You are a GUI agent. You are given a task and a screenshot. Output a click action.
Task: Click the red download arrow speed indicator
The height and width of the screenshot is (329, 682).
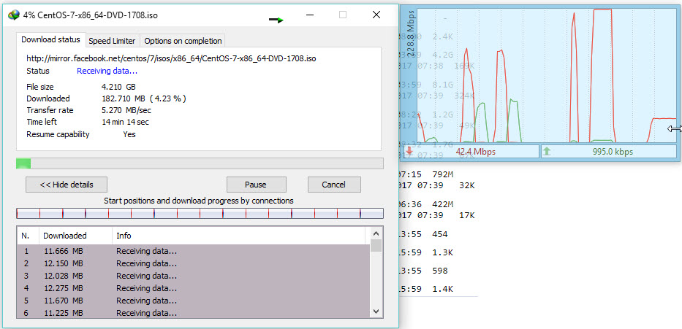tap(409, 152)
